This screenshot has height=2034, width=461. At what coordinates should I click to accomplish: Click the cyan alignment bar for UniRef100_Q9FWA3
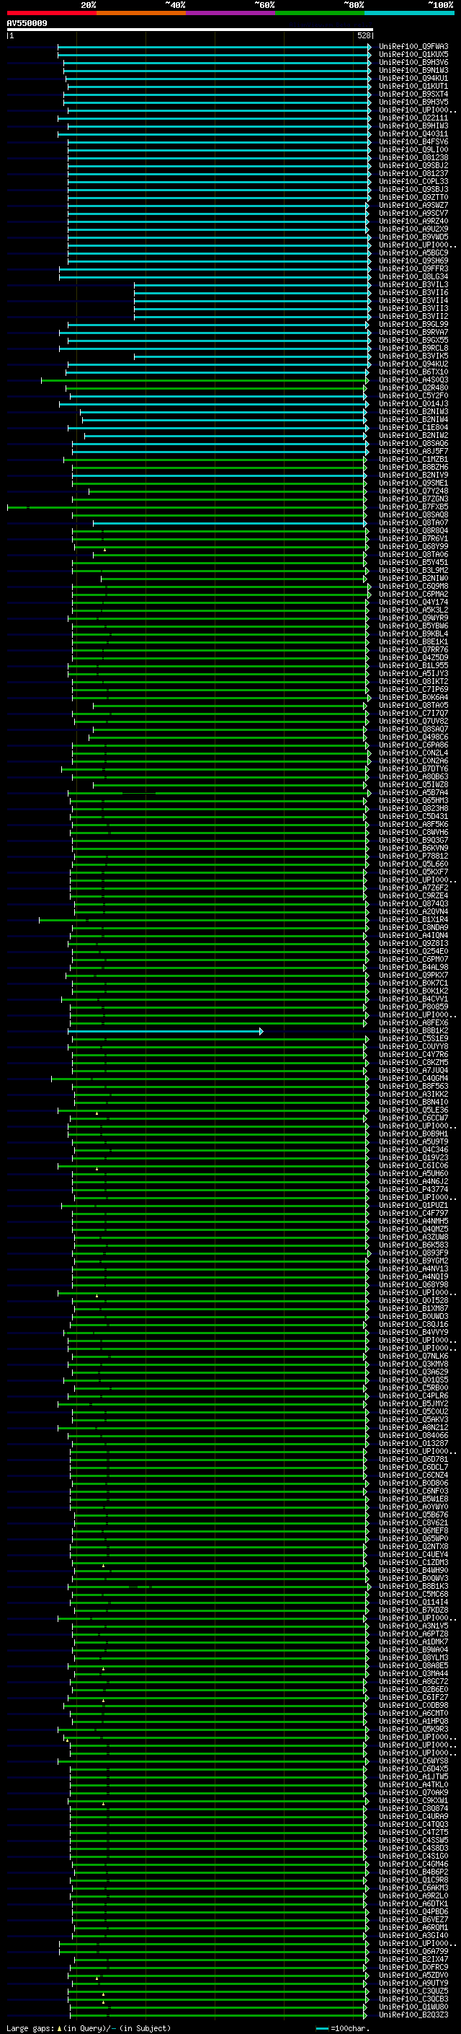pos(215,47)
